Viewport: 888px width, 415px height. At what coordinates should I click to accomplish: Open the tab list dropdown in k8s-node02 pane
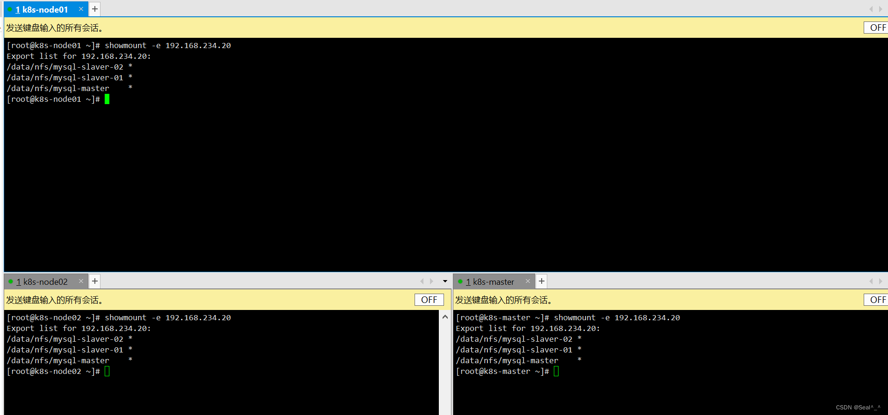(445, 281)
